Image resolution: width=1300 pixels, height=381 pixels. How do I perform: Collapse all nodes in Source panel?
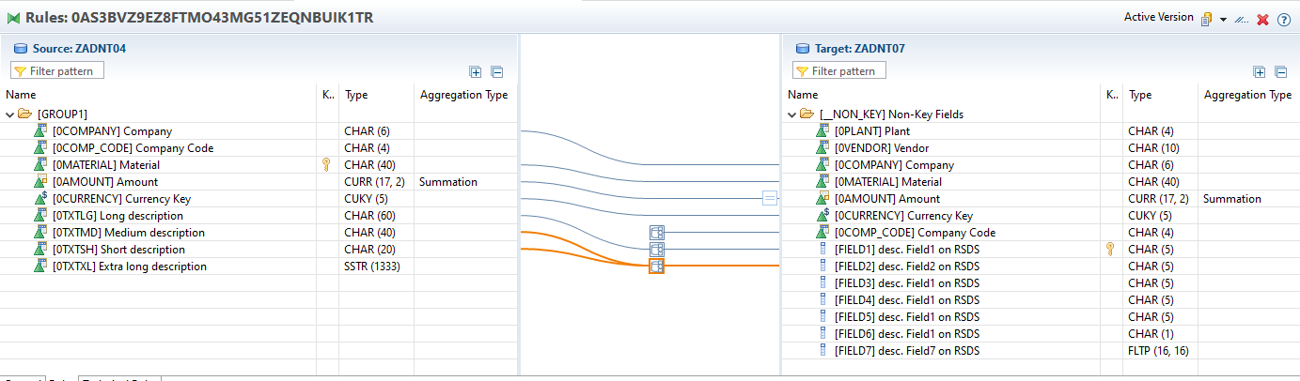pos(497,71)
